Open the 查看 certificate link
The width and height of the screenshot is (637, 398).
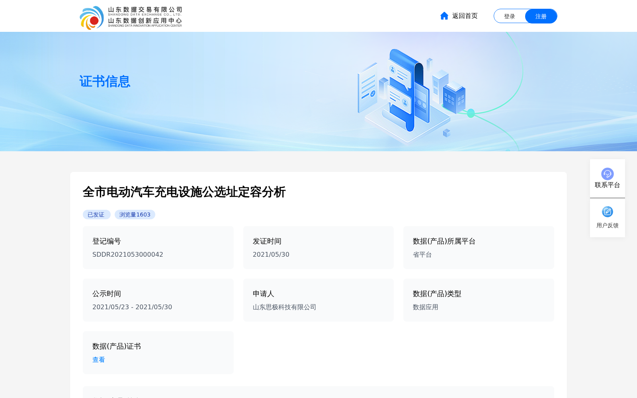click(99, 360)
